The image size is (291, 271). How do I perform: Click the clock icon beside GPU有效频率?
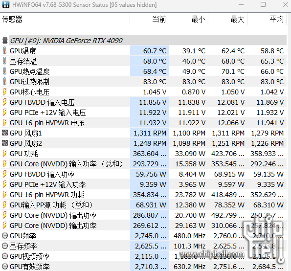4,267
